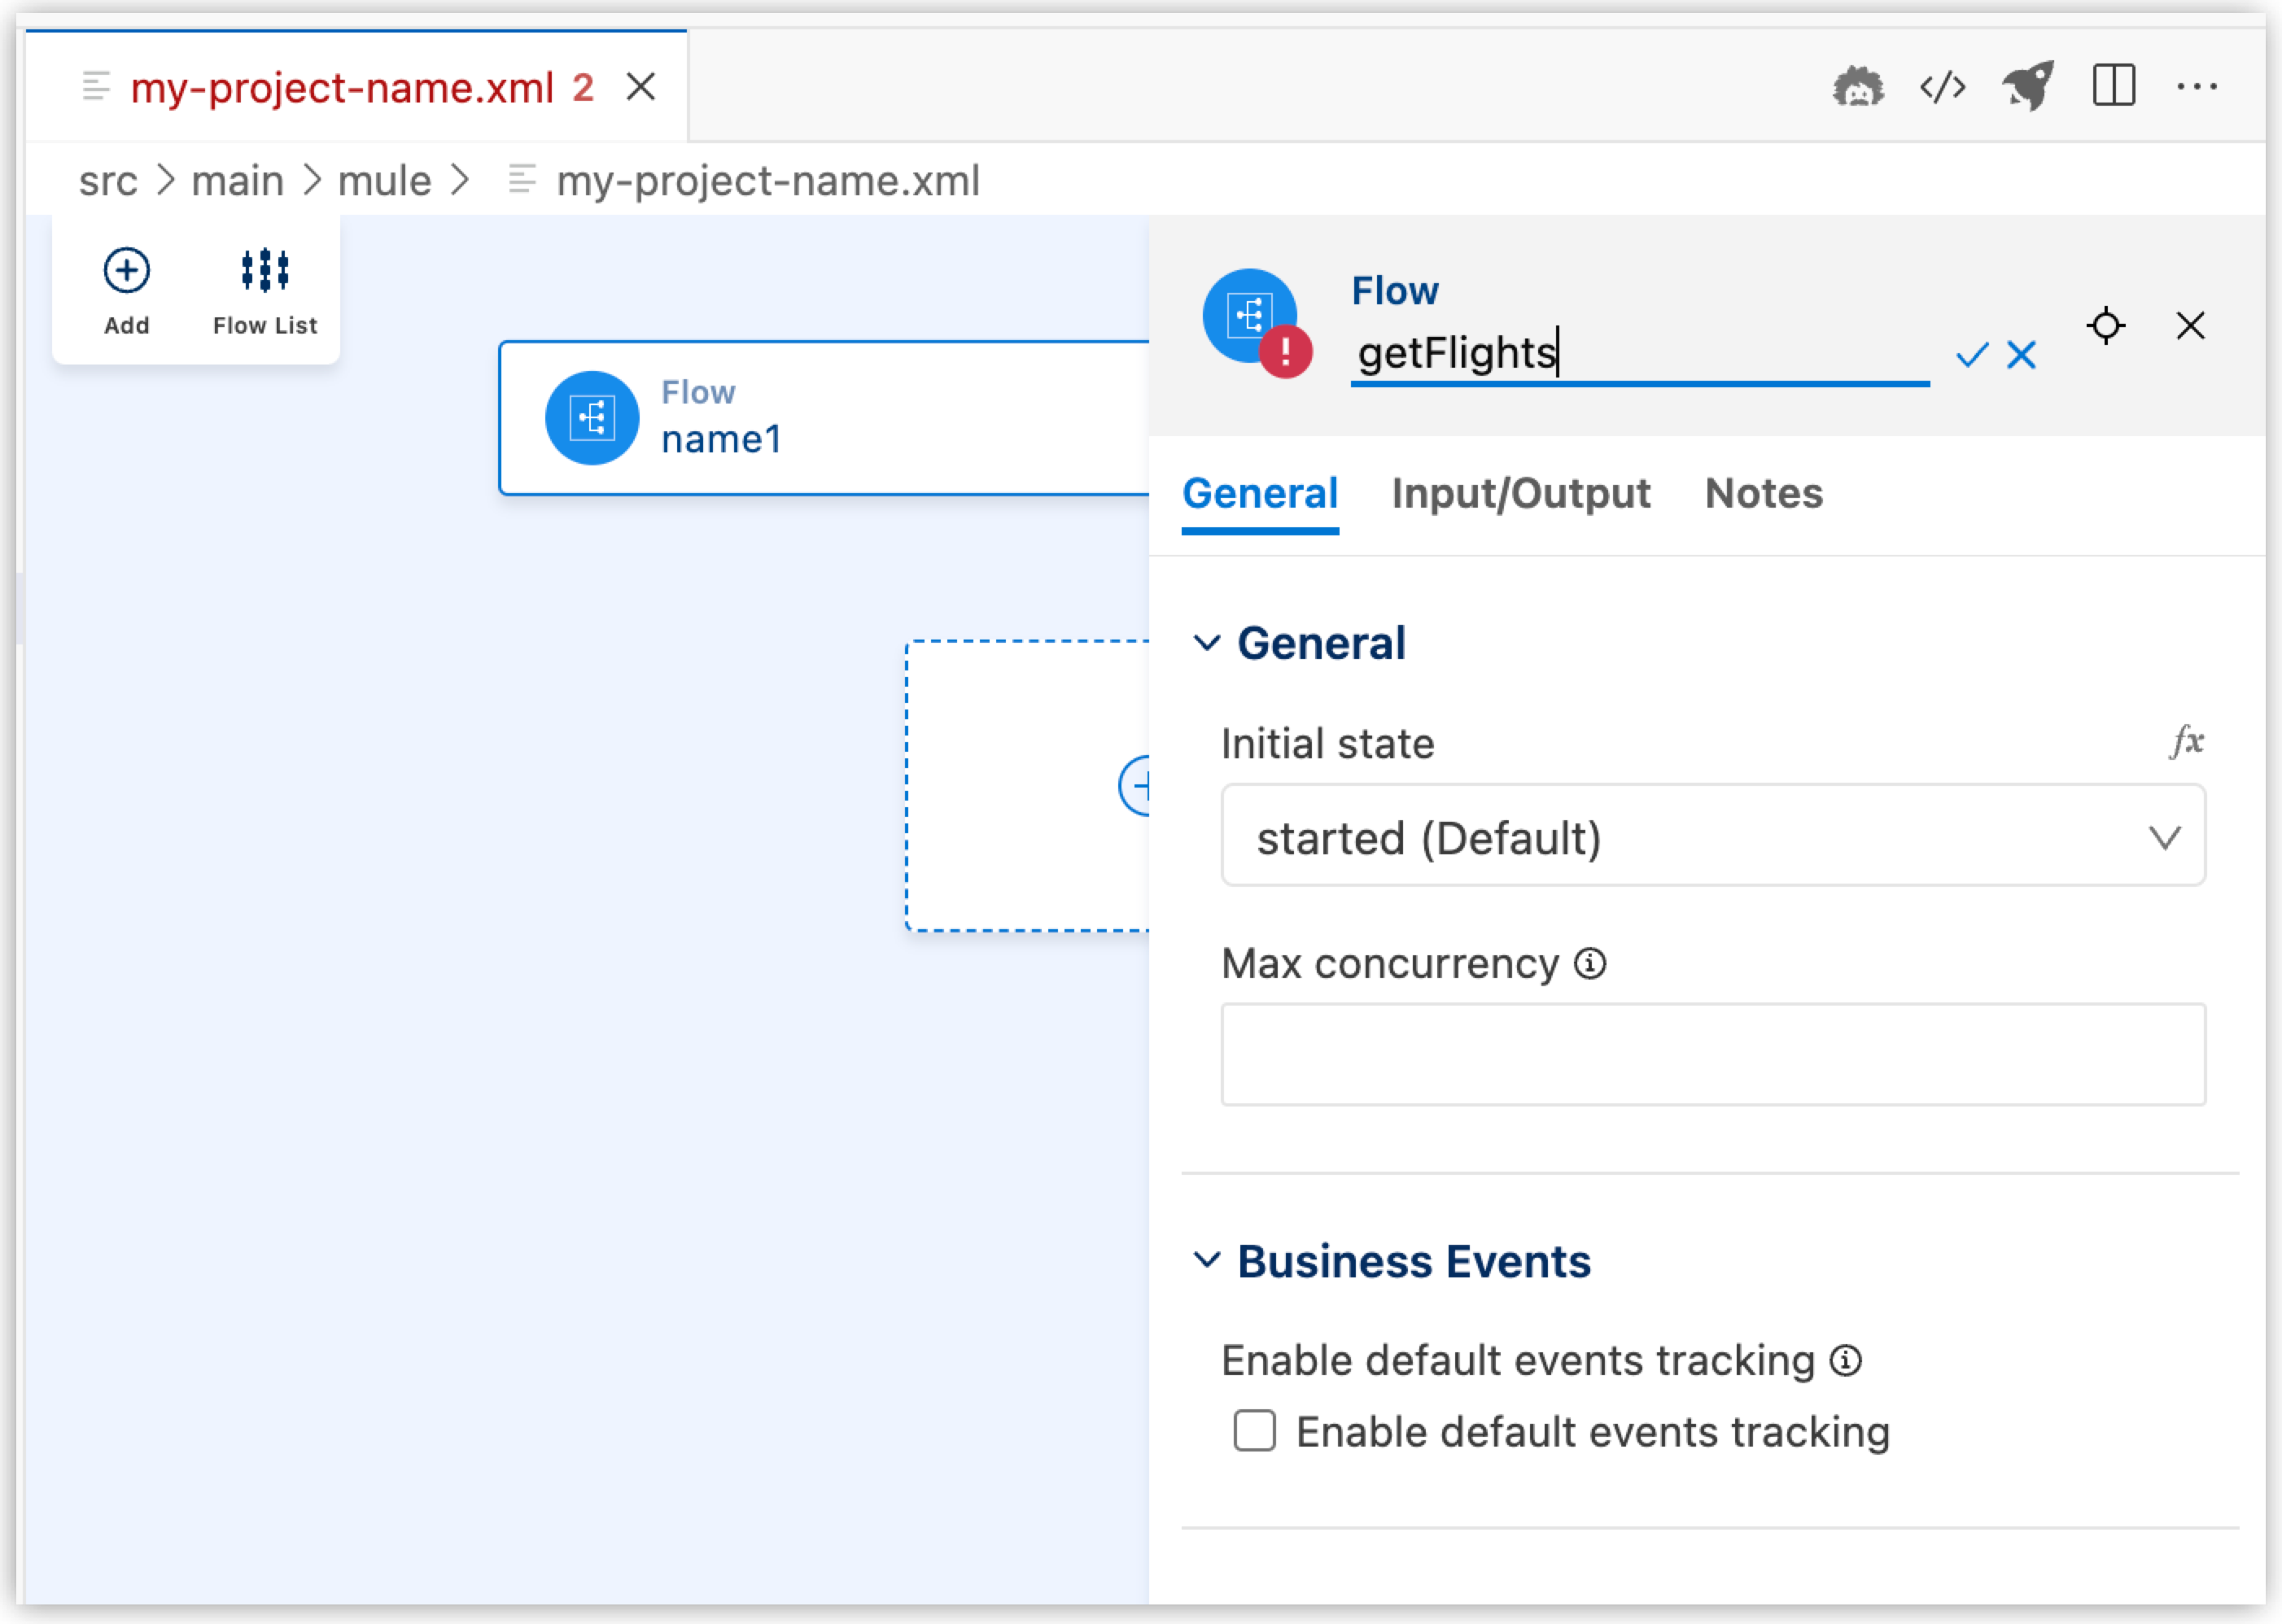This screenshot has width=2282, height=1624.
Task: Open Max concurrency info tooltip icon
Action: pyautogui.click(x=1591, y=963)
